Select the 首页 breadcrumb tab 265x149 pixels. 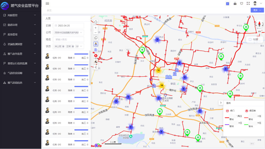tap(49, 11)
